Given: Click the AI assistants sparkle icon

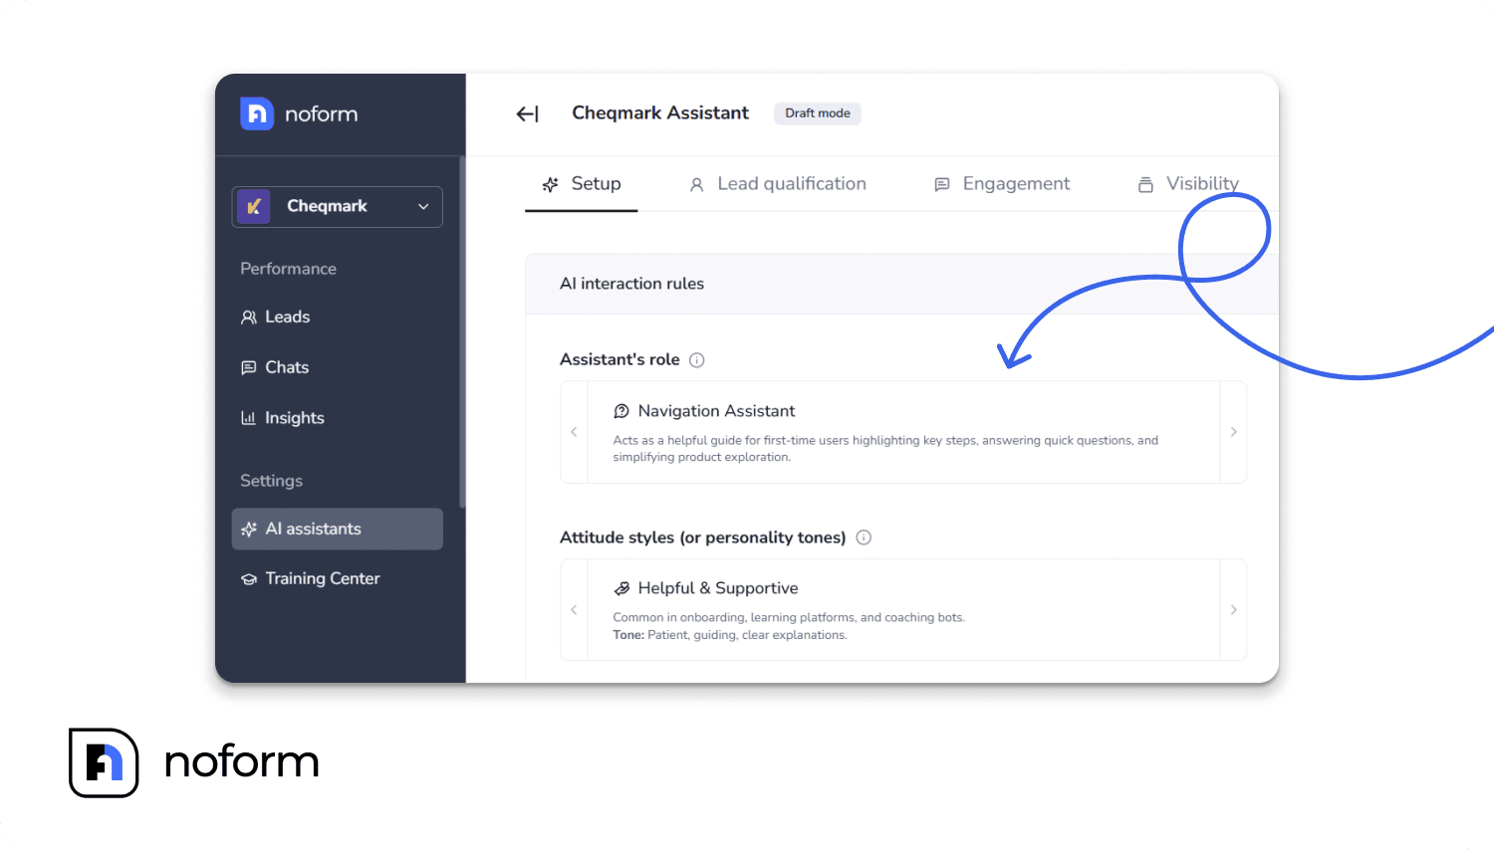Looking at the screenshot, I should click(249, 529).
